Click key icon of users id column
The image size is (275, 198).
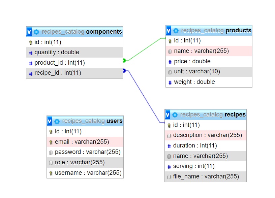click(51, 132)
